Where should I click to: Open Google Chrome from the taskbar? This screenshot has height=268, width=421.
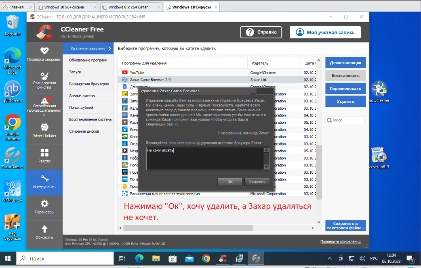pos(206,258)
